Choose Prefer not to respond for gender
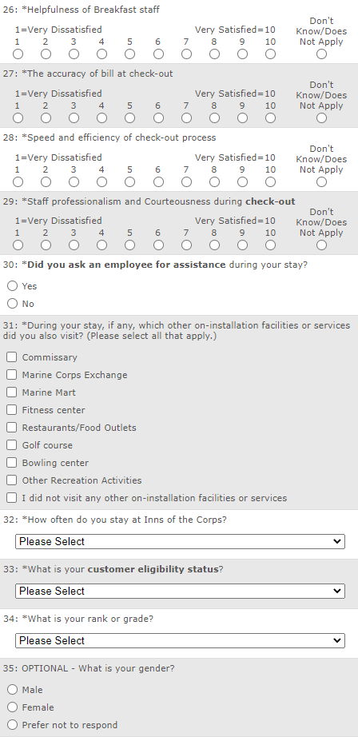Screen dimensions: 358x737 point(12,725)
